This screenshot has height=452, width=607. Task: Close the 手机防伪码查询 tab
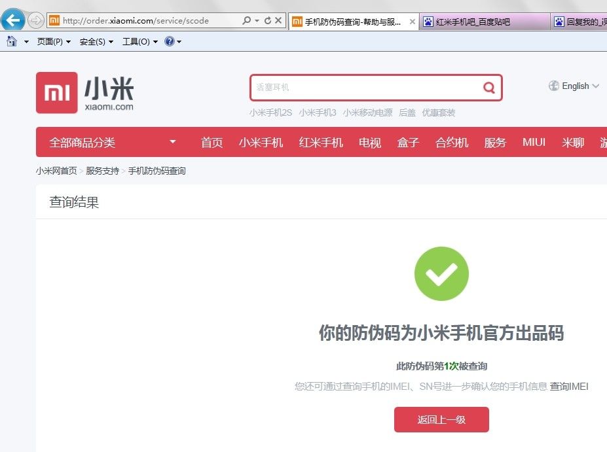pos(413,22)
